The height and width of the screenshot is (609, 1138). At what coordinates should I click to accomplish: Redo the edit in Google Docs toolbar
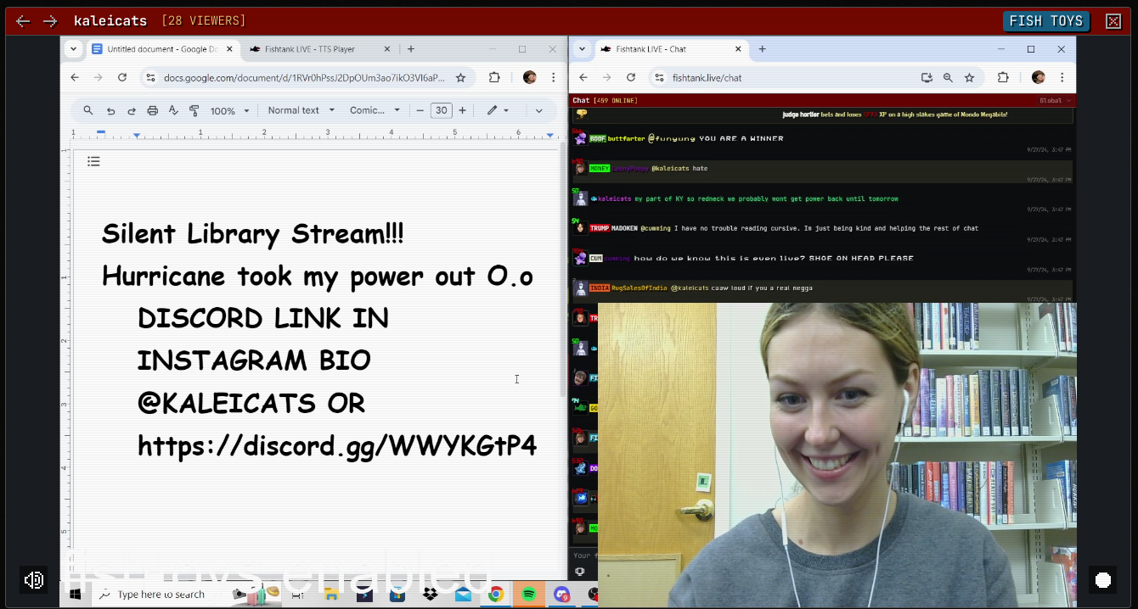132,110
